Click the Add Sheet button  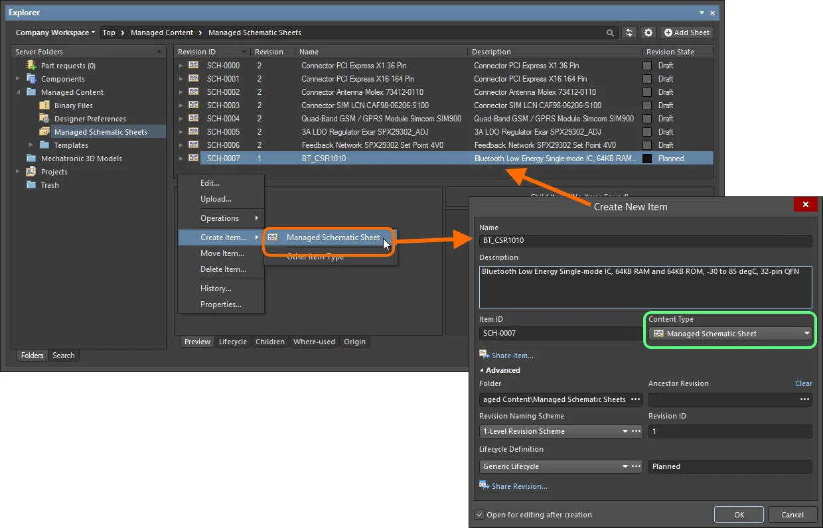pos(686,32)
